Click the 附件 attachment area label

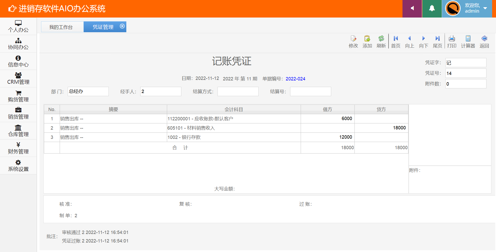click(x=415, y=170)
